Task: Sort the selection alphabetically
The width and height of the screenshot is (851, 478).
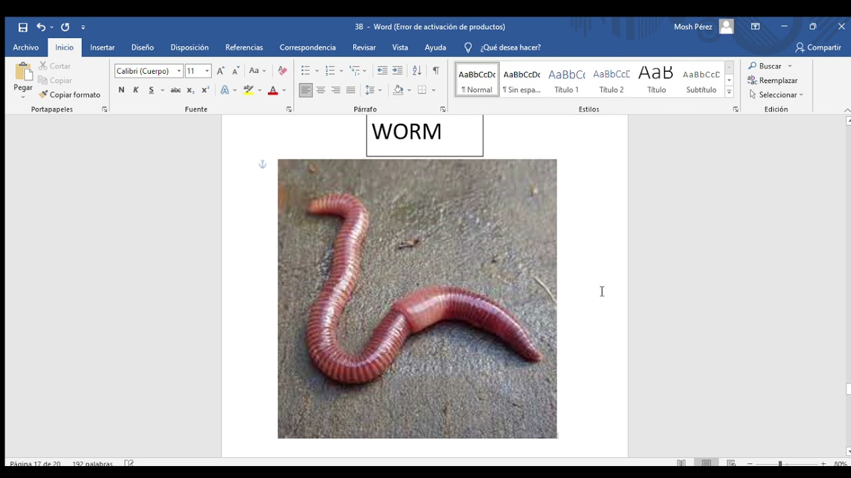Action: coord(417,71)
